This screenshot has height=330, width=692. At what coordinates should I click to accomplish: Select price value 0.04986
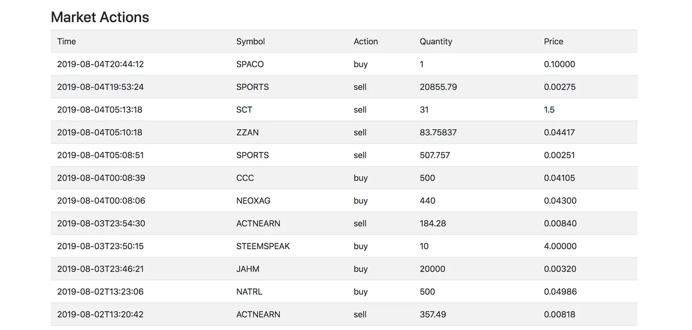coord(560,292)
